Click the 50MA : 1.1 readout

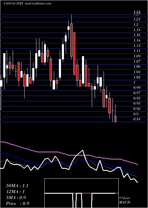coord(17,186)
